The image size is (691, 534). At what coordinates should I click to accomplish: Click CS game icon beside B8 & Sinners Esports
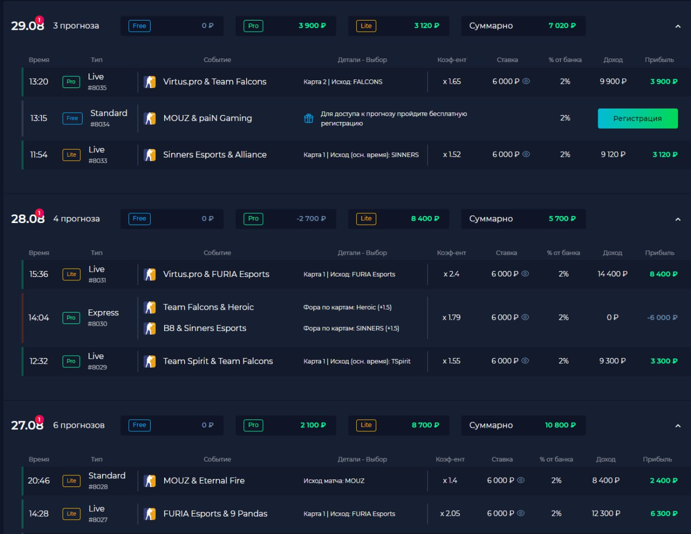point(150,328)
